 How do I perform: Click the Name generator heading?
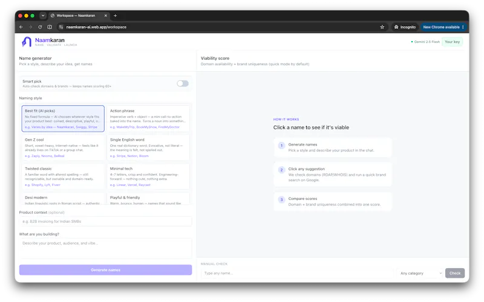[x=35, y=58]
